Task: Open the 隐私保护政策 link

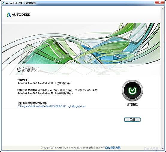Action: pos(113,148)
